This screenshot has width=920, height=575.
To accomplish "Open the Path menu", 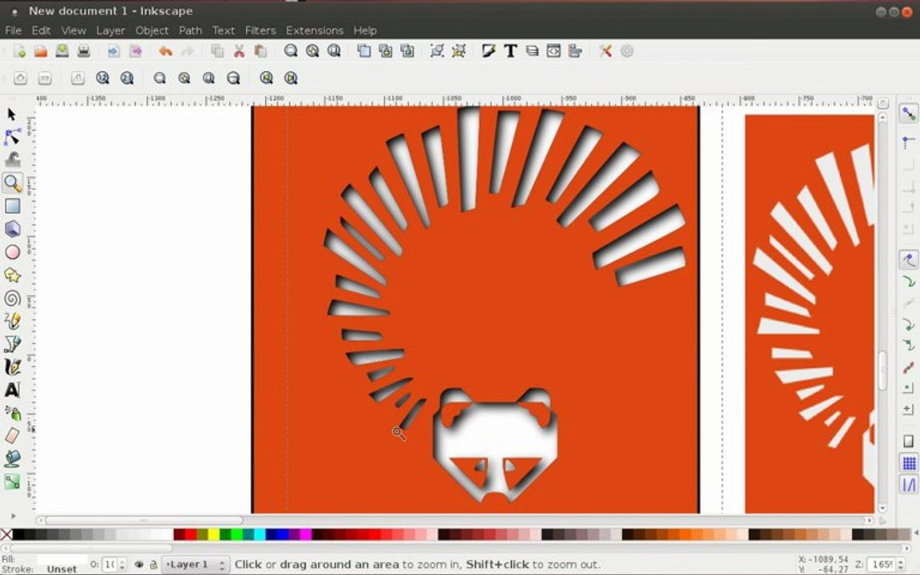I will point(190,30).
